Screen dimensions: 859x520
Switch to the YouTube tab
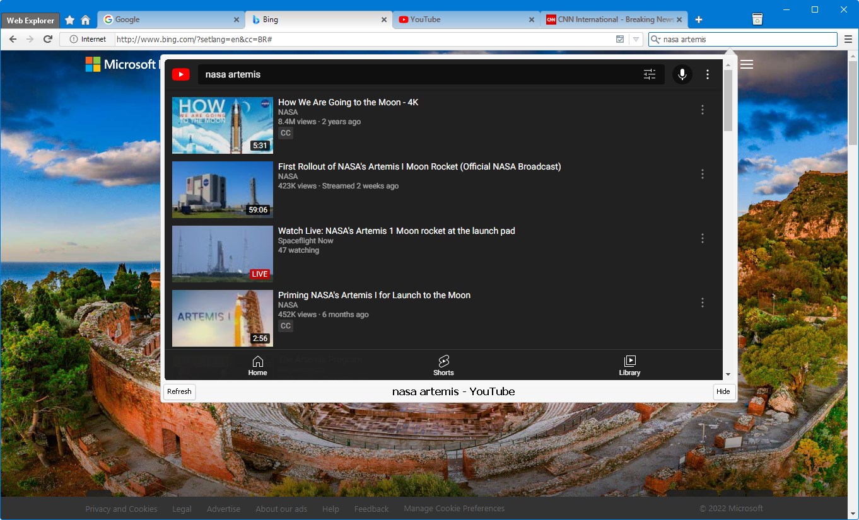466,20
